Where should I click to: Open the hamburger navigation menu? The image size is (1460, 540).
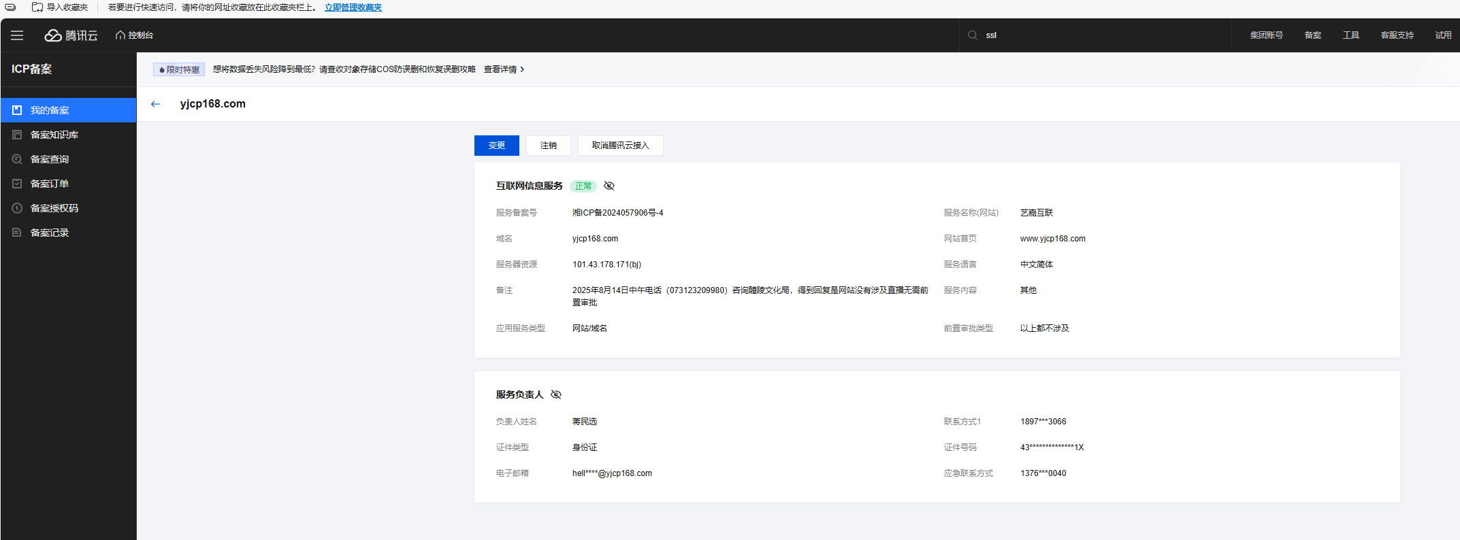click(x=17, y=35)
